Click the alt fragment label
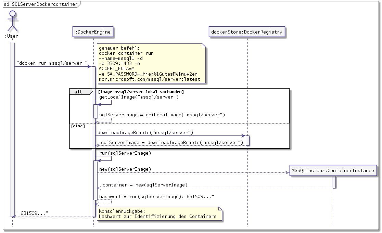This screenshot has width=382, height=233. [x=78, y=92]
